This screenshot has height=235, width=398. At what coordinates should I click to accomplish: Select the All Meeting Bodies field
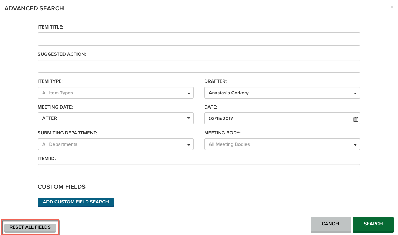[x=277, y=144]
